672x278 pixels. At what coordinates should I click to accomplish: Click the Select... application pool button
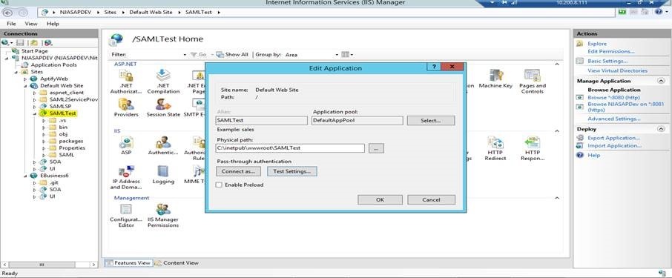(x=431, y=120)
